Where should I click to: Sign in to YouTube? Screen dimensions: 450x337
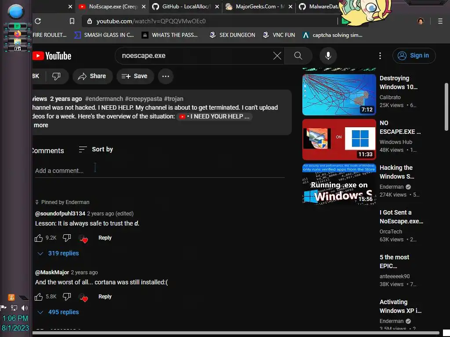point(414,56)
